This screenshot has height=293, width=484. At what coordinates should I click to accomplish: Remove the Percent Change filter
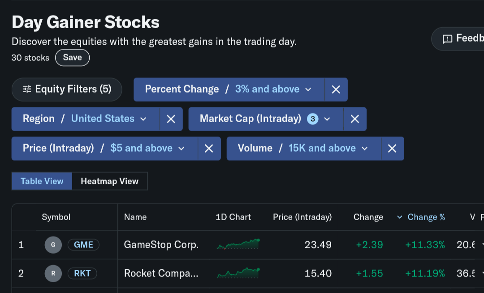(336, 89)
